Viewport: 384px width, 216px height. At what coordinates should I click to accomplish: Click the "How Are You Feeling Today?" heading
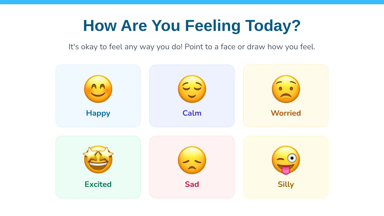[x=192, y=26]
